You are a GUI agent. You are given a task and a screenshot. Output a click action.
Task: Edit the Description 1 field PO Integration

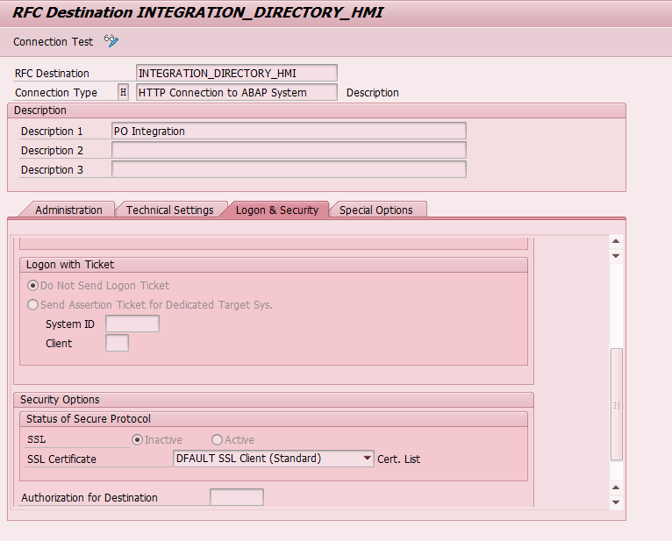pyautogui.click(x=289, y=131)
